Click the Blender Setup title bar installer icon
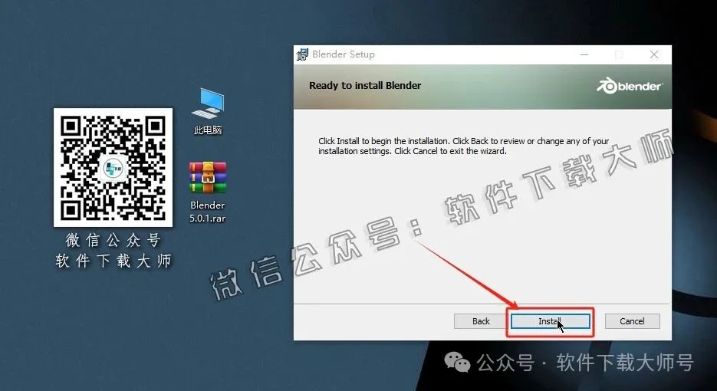 [x=302, y=54]
